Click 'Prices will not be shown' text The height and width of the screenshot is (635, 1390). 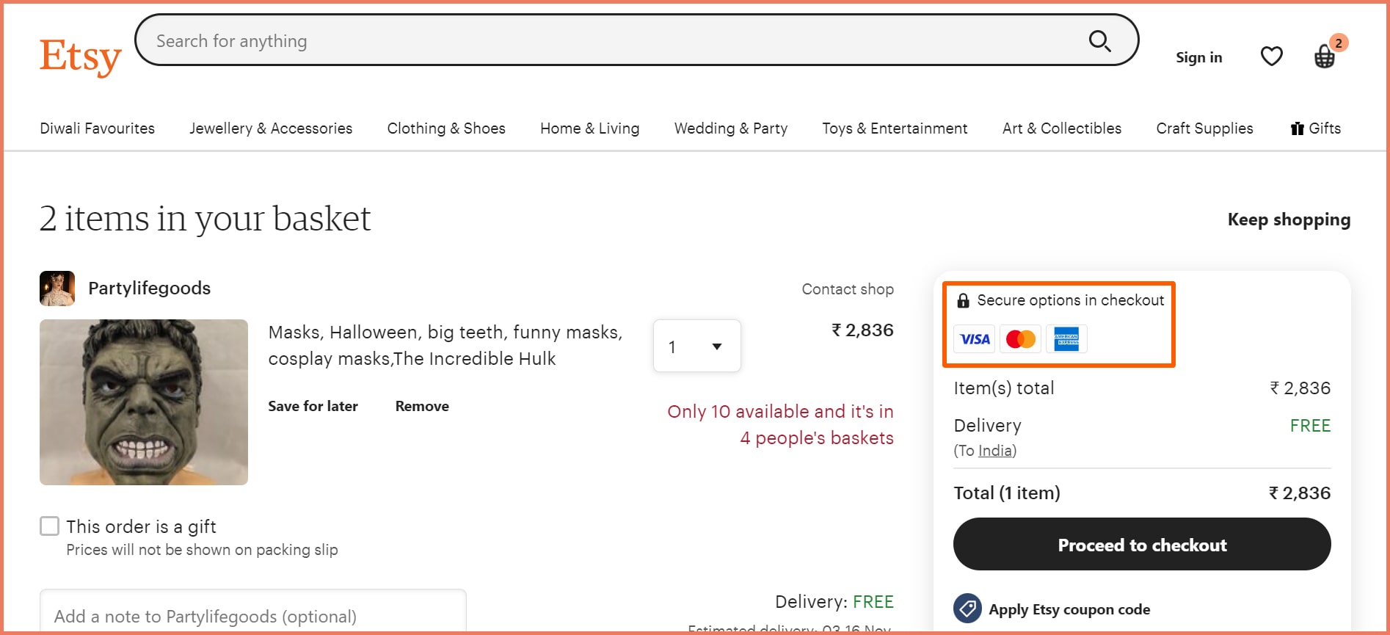203,550
